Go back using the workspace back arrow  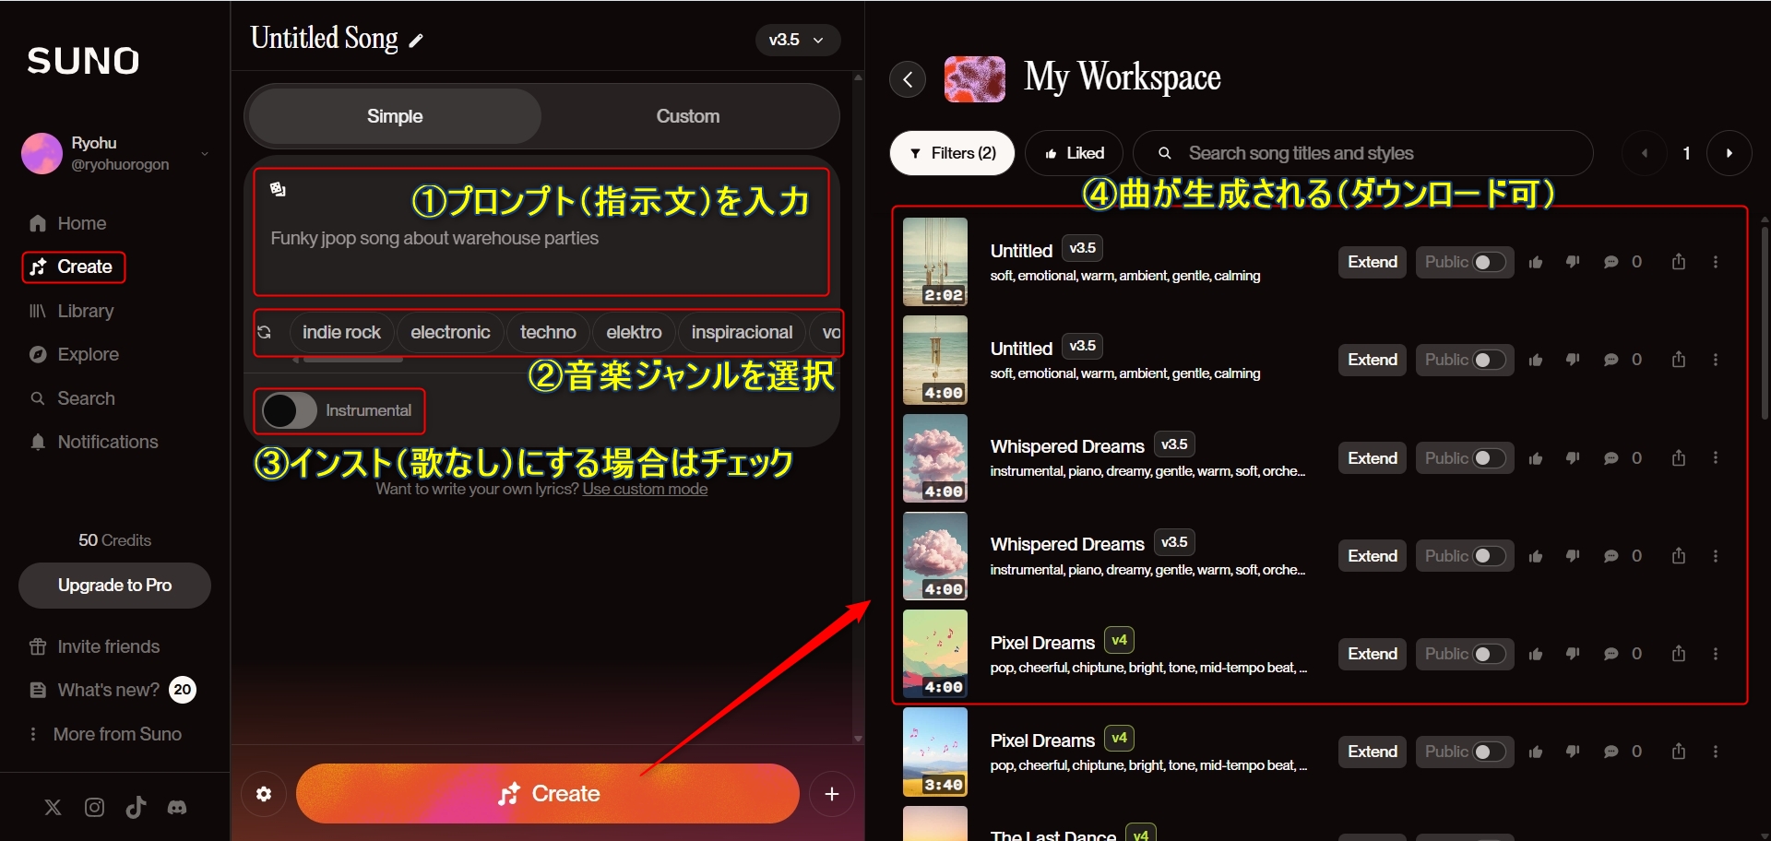click(908, 79)
